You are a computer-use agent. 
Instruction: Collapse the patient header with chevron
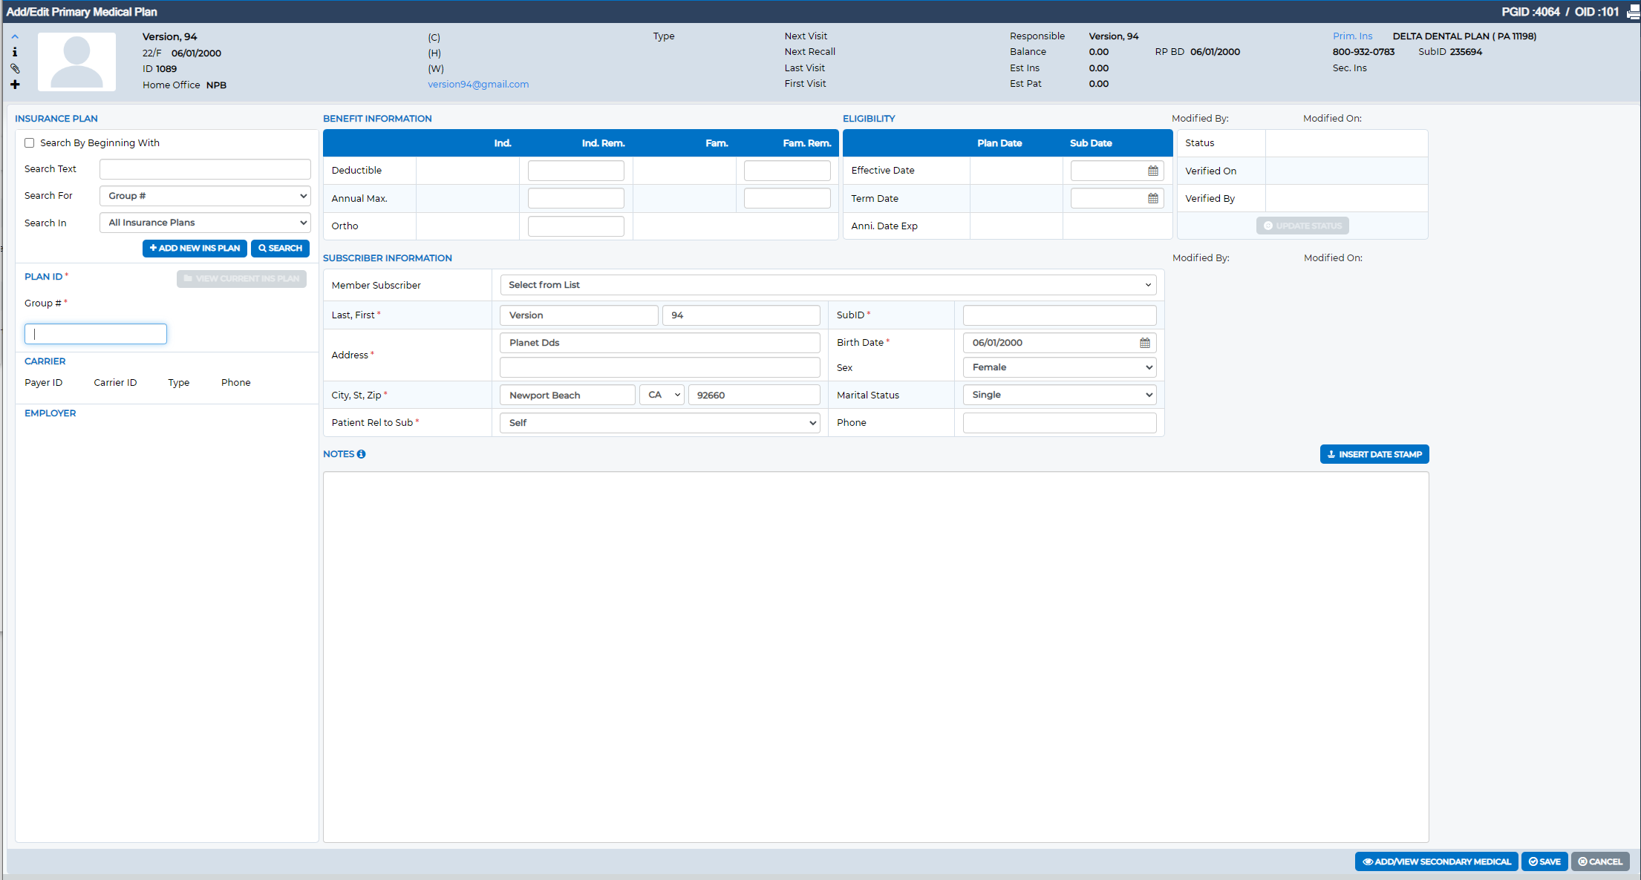pos(15,36)
